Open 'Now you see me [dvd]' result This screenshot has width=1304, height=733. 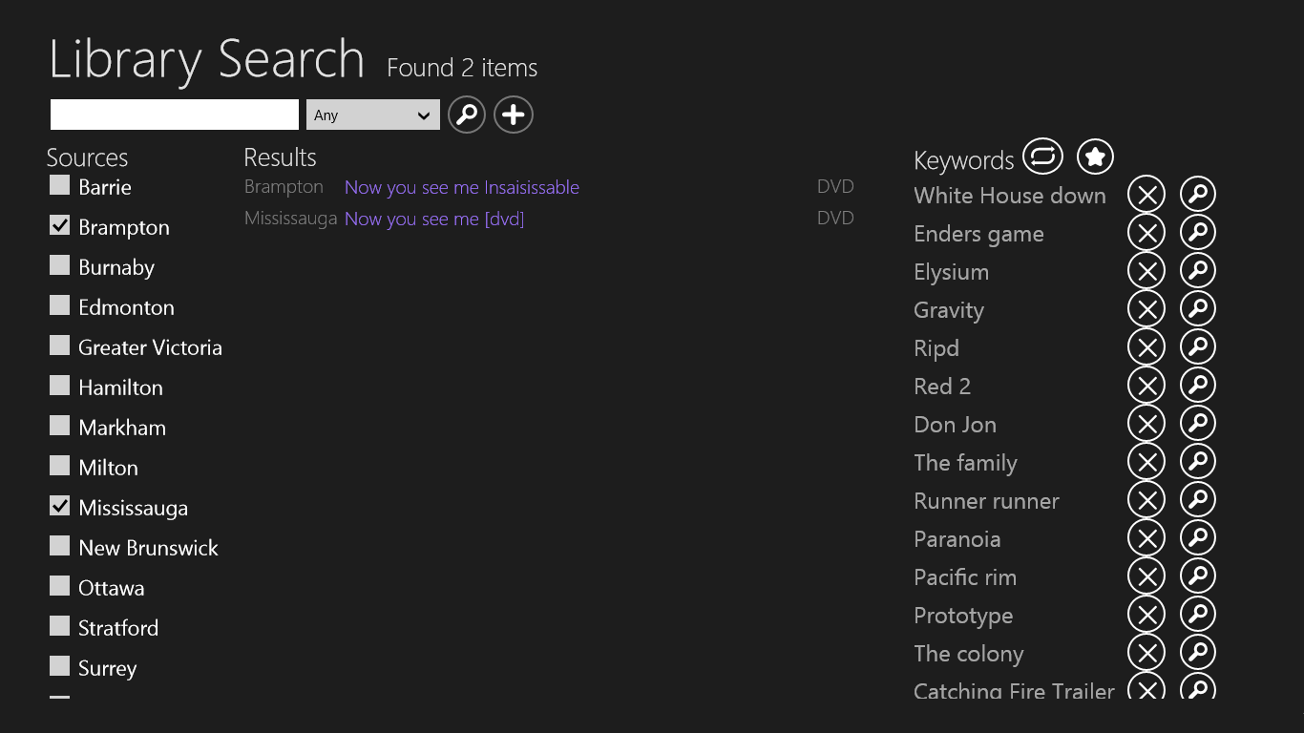[x=433, y=219]
